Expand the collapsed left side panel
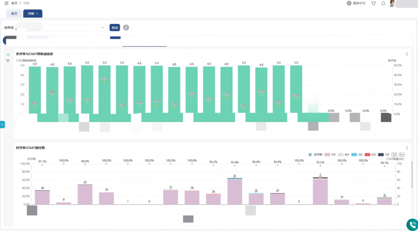Screen dimensions: 418x231 (2, 124)
